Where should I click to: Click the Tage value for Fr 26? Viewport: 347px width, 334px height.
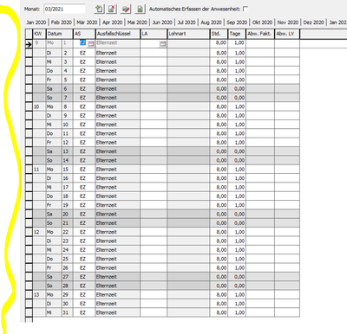(237, 267)
